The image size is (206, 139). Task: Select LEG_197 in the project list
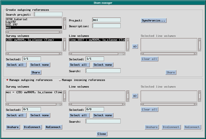point(34,25)
